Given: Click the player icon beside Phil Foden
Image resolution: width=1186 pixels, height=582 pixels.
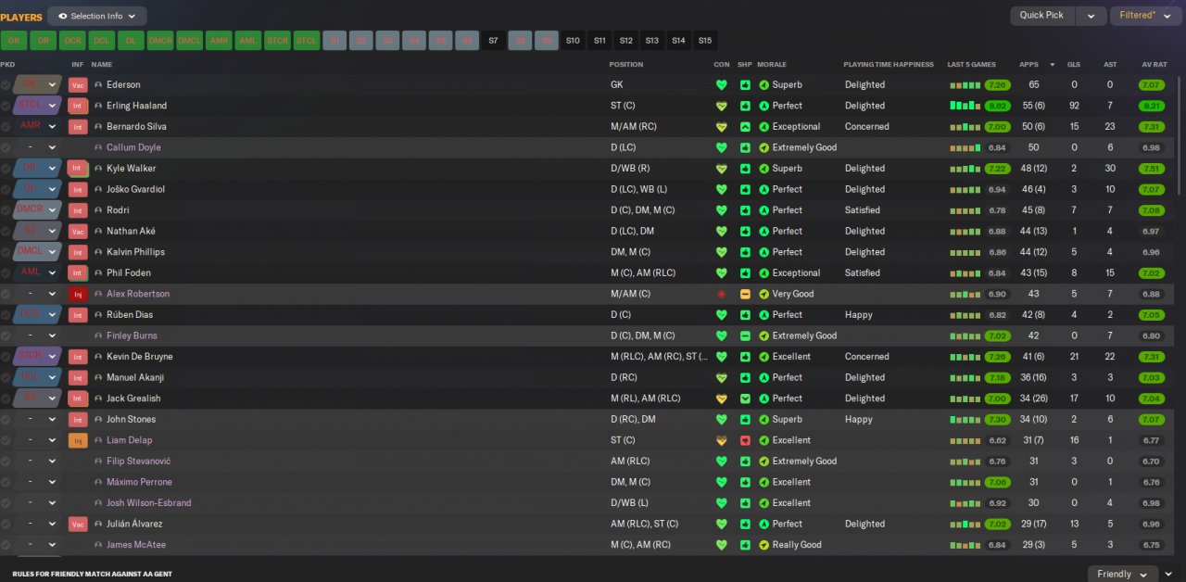Looking at the screenshot, I should tap(98, 273).
